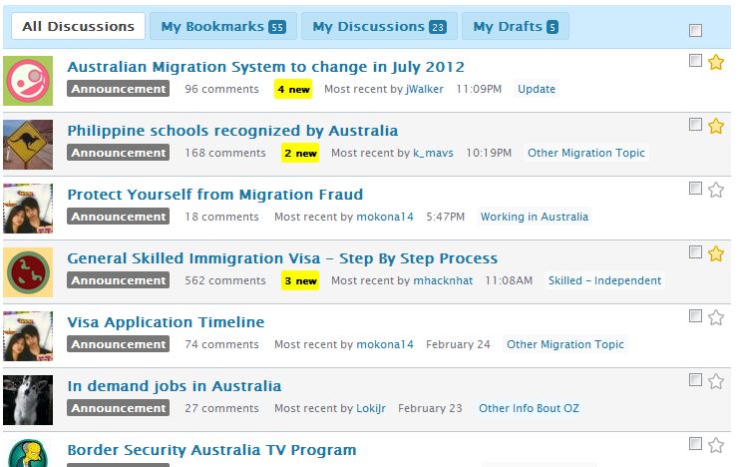738x467 pixels.
Task: Click '562 comments' count
Action: [x=225, y=280]
